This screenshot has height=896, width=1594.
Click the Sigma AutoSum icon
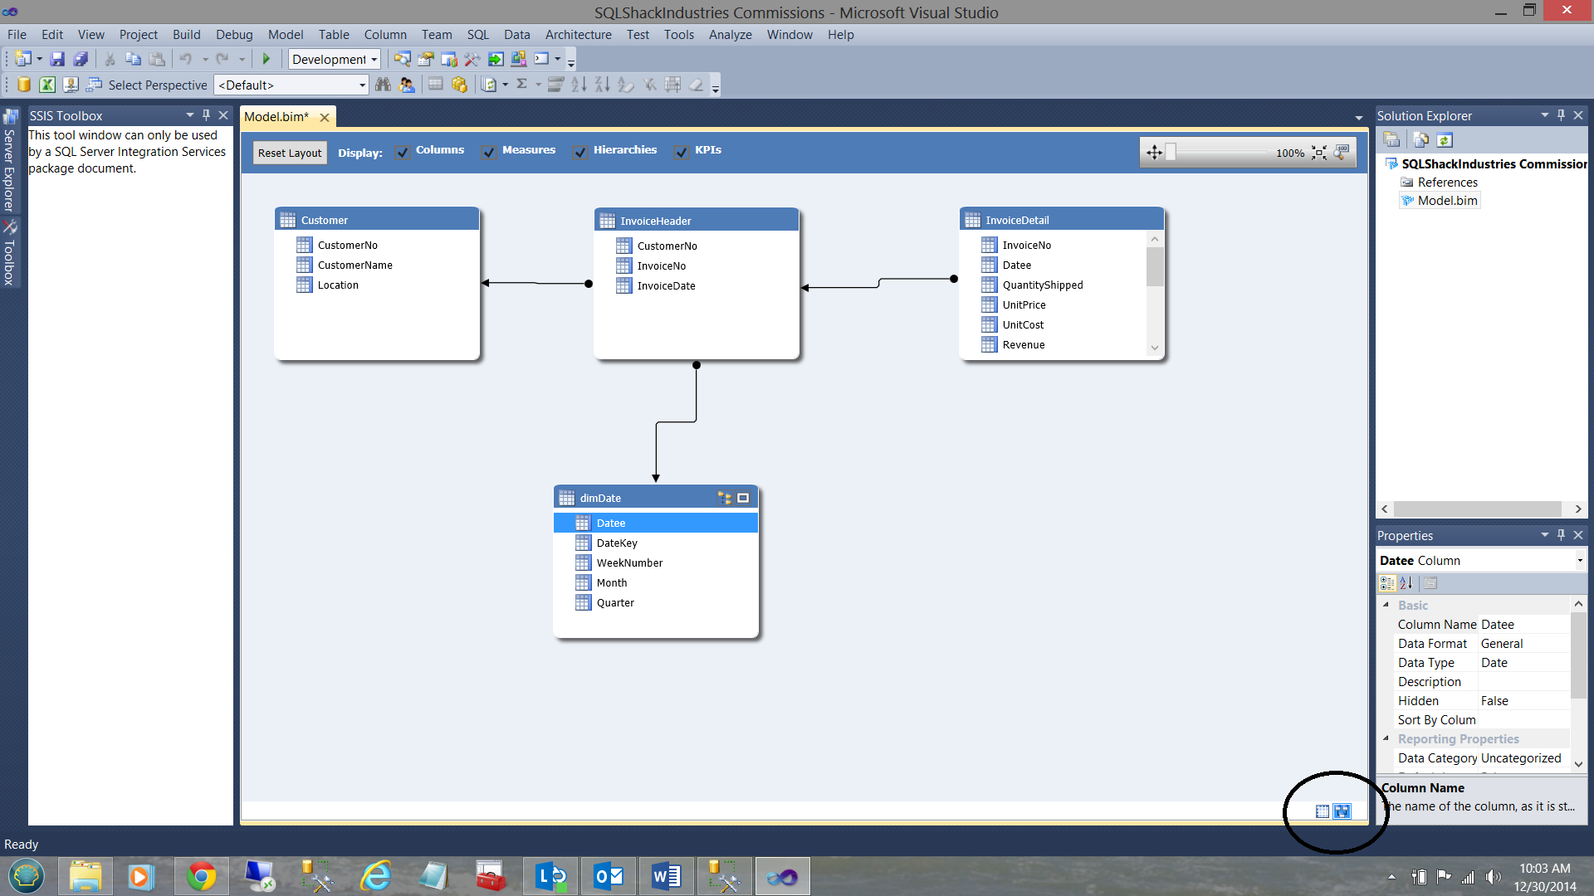click(x=521, y=85)
